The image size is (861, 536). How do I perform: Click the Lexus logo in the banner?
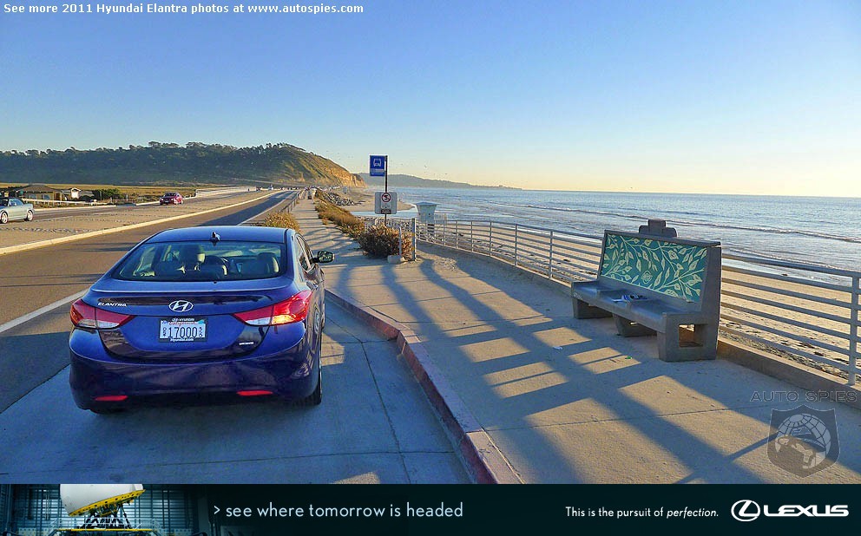tap(790, 511)
